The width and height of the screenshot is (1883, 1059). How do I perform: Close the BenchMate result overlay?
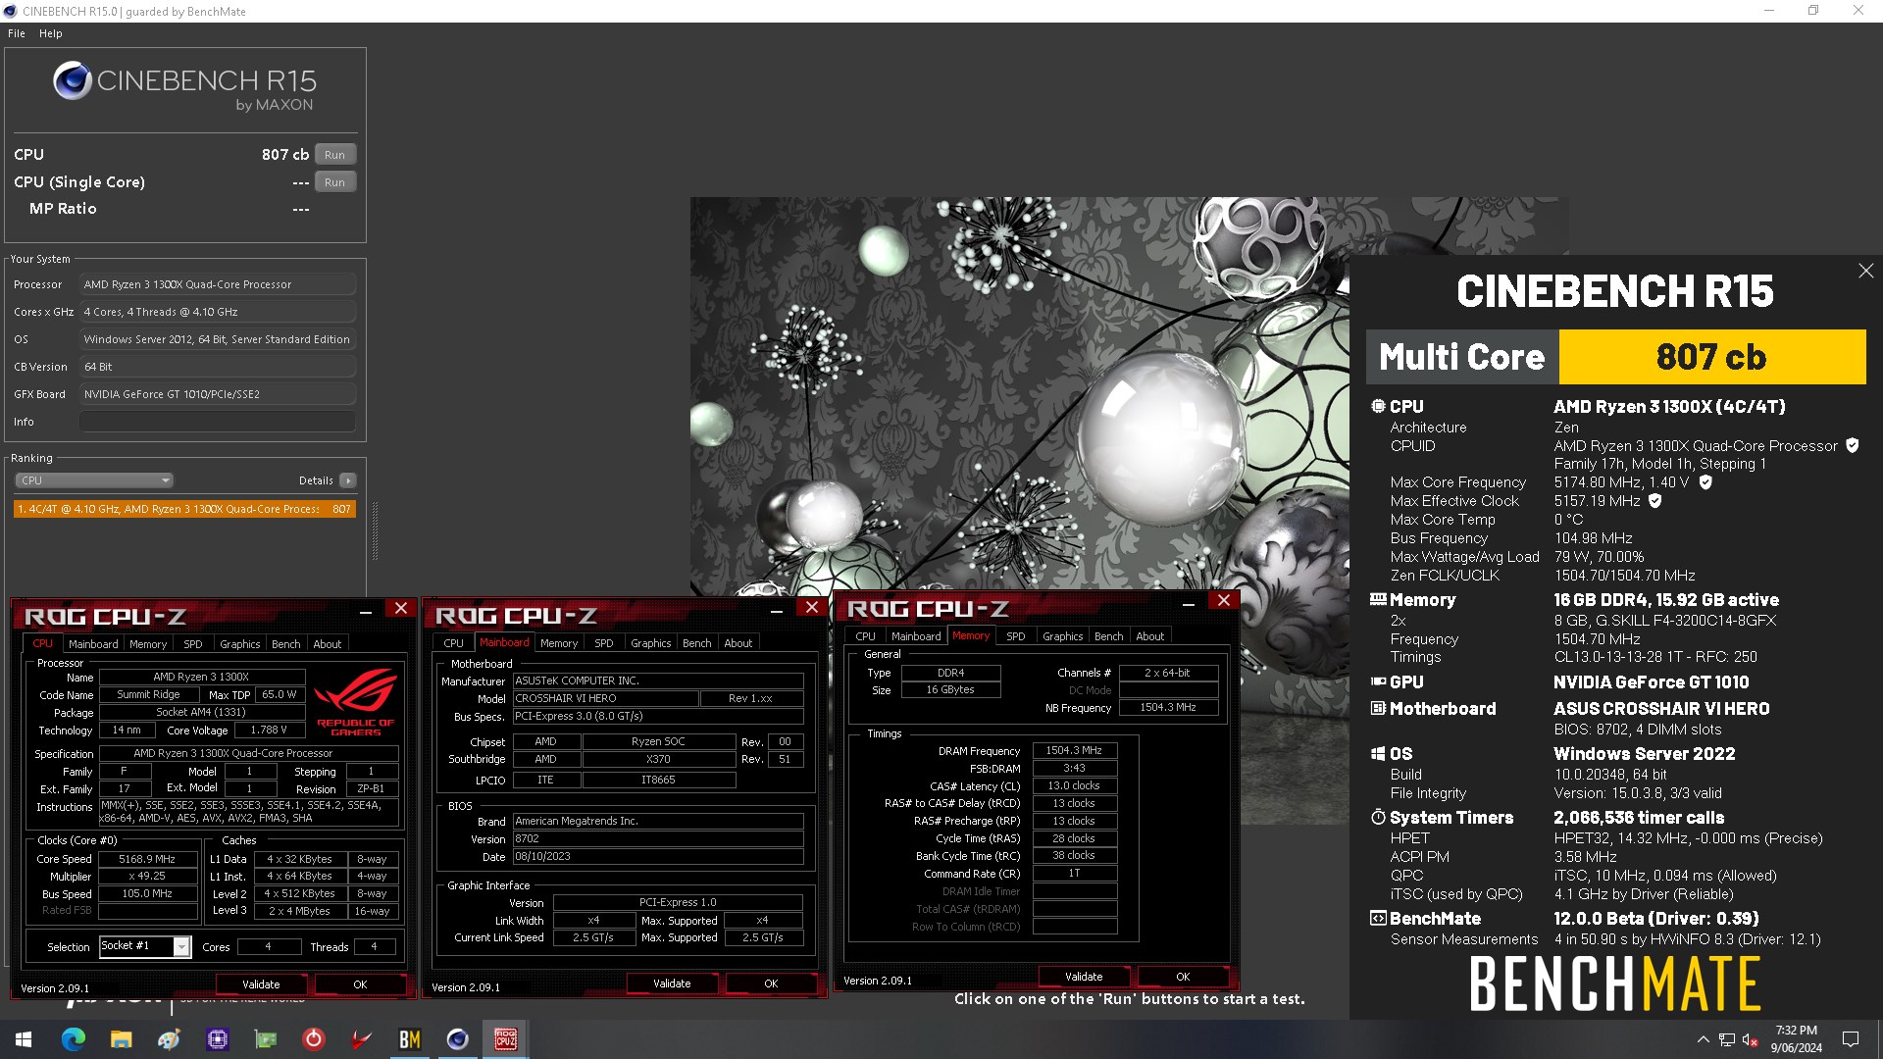click(x=1865, y=271)
